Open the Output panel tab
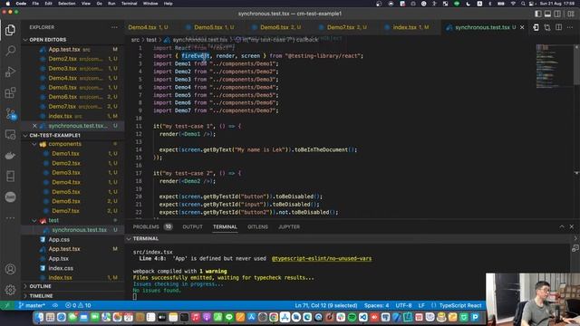 [x=192, y=226]
